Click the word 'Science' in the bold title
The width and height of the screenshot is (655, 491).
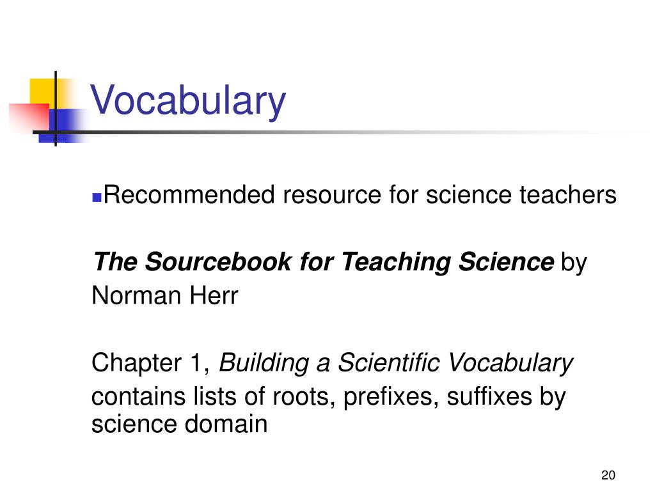pyautogui.click(x=507, y=261)
